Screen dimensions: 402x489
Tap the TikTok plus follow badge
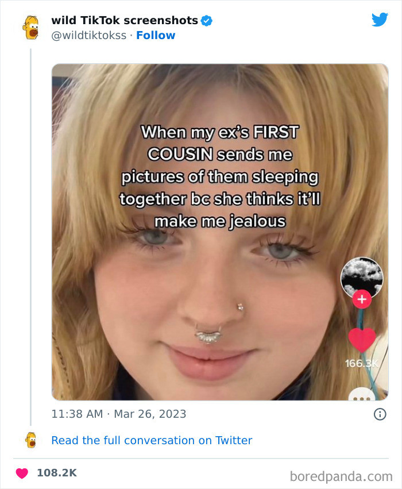[x=362, y=299]
